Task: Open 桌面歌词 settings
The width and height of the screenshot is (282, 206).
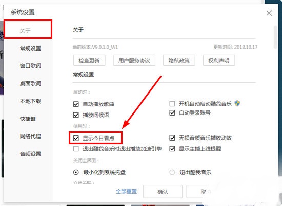Action: pos(30,83)
